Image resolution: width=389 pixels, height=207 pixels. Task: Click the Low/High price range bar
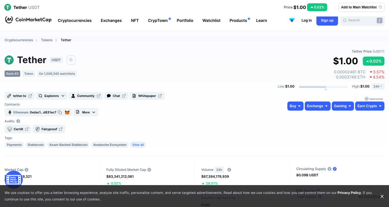[x=323, y=87]
